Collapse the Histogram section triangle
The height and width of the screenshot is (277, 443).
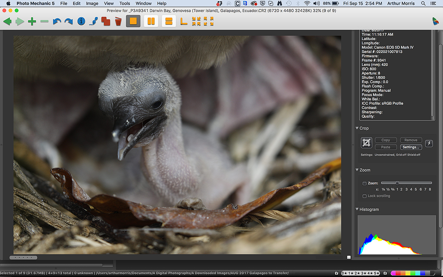coord(357,209)
